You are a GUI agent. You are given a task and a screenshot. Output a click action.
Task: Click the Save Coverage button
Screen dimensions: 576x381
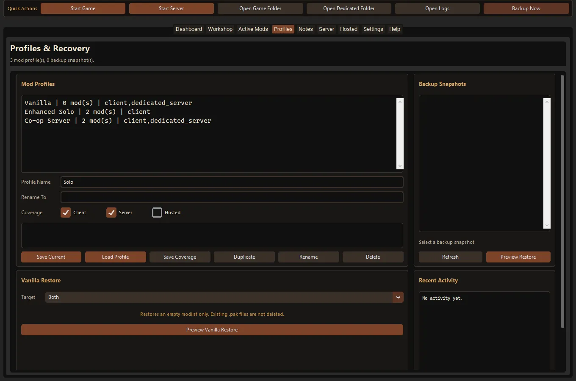tap(180, 257)
